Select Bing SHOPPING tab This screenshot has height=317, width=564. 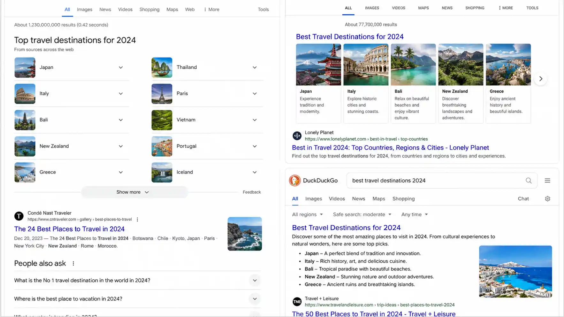pos(475,8)
